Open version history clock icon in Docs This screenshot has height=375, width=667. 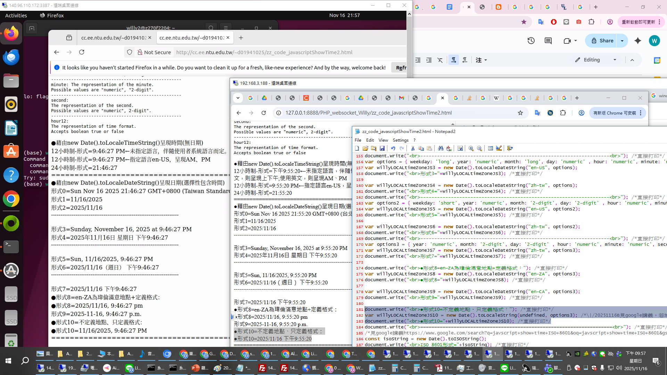click(531, 41)
